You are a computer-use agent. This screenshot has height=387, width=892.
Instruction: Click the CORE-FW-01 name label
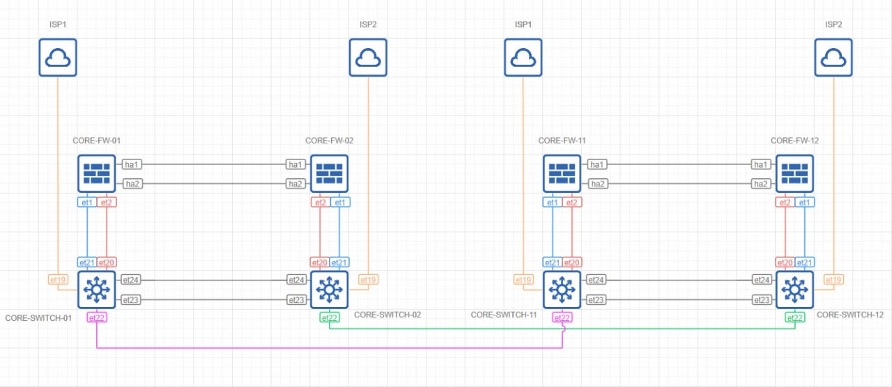pos(97,141)
